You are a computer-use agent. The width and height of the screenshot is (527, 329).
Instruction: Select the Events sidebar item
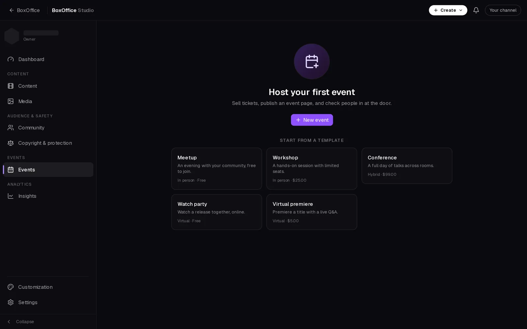tap(48, 170)
